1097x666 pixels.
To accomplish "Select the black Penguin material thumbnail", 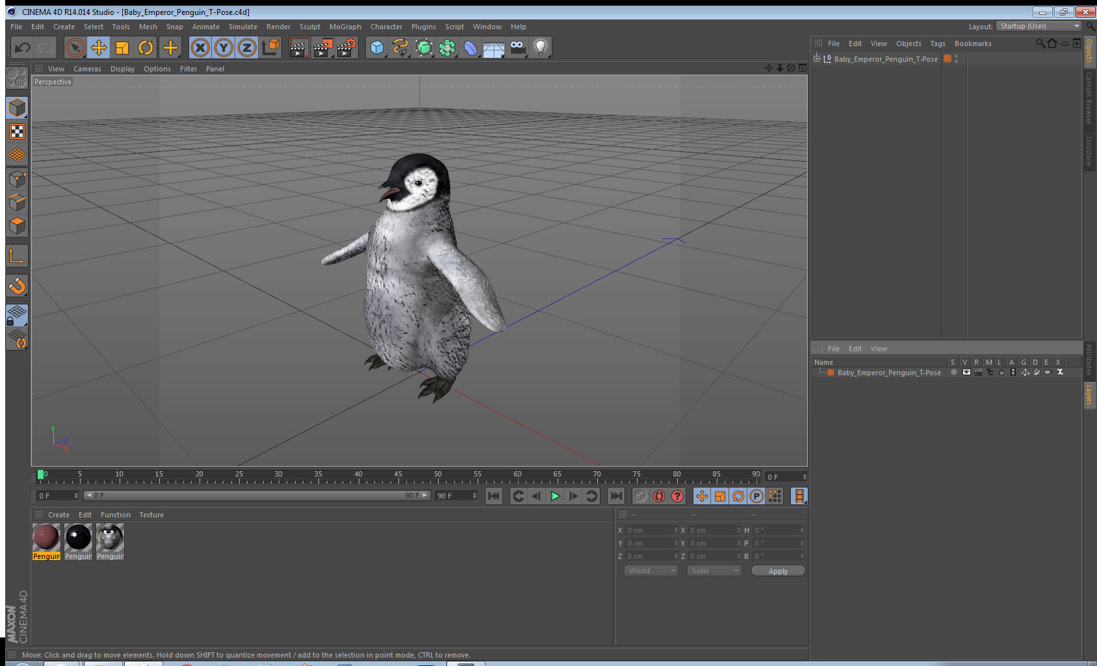I will pos(78,537).
